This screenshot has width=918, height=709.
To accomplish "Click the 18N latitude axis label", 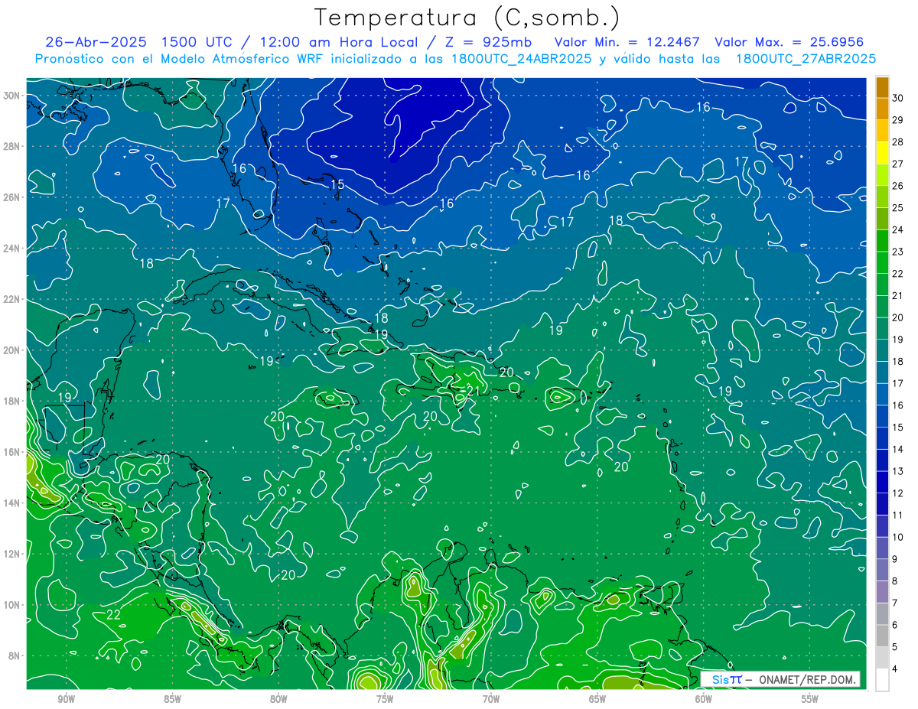I will pos(11,401).
